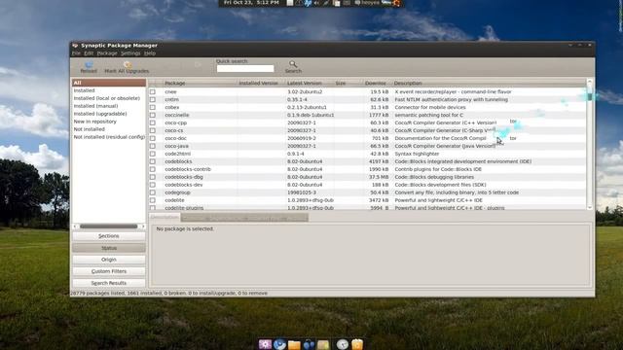Screen dimensions: 623x350
Task: Select the codeblocks-contrib package row
Action: pos(367,169)
